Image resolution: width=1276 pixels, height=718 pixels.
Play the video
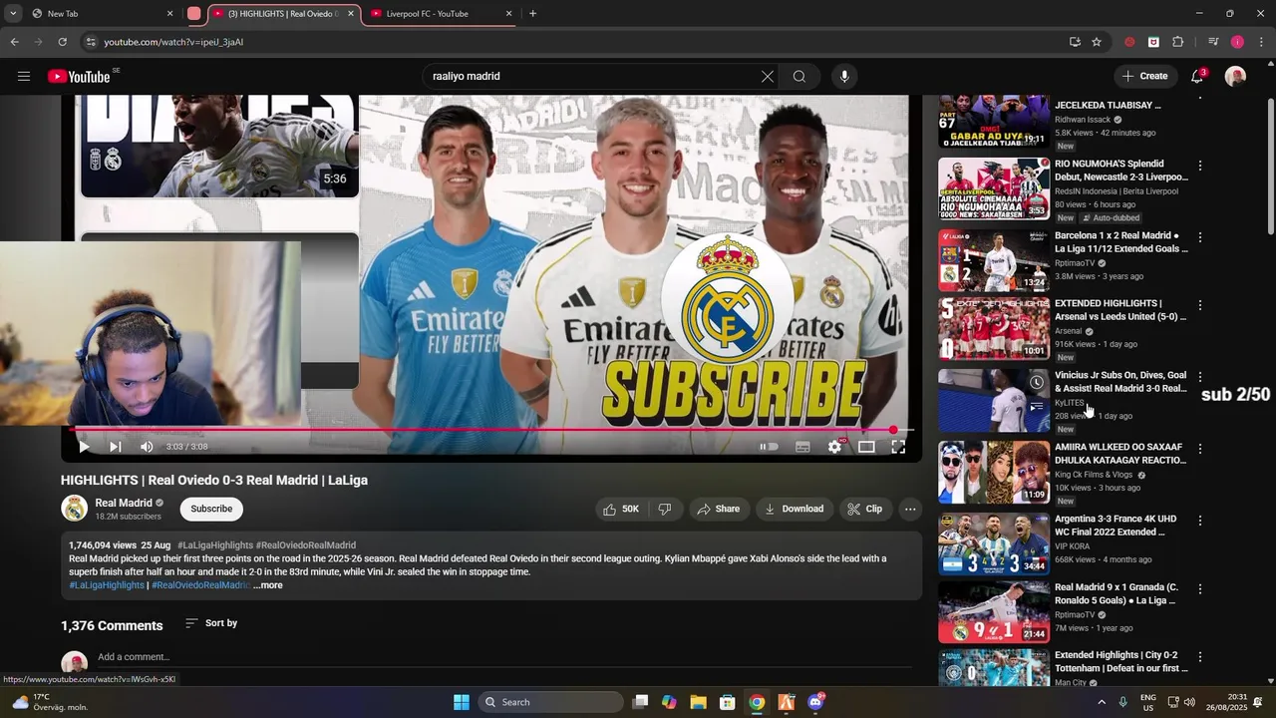84,447
